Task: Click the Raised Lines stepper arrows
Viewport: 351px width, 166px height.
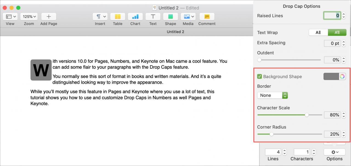Action: tap(344, 16)
